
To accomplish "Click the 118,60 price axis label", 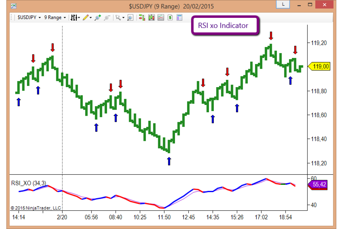I will point(319,115).
